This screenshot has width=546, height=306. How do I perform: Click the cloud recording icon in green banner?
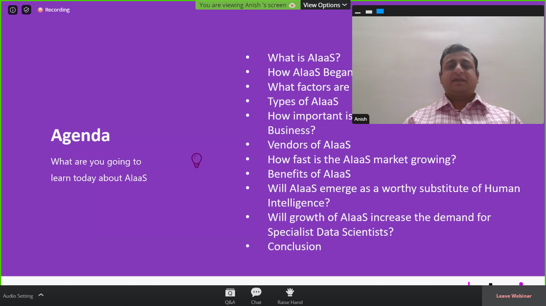(x=292, y=5)
